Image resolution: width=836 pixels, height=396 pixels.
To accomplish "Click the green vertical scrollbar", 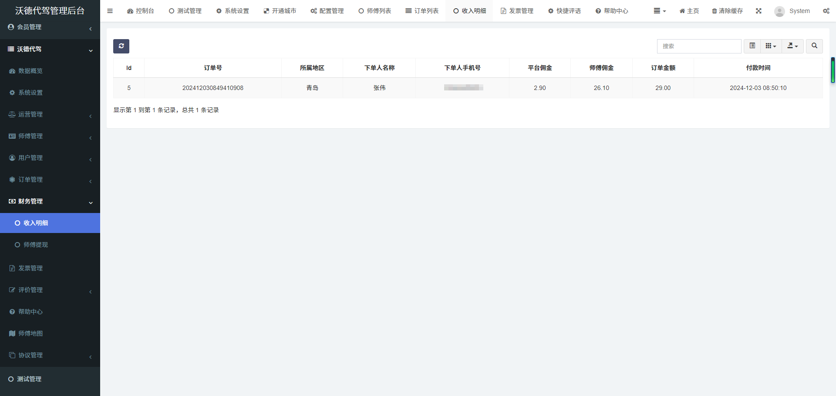I will pos(833,70).
